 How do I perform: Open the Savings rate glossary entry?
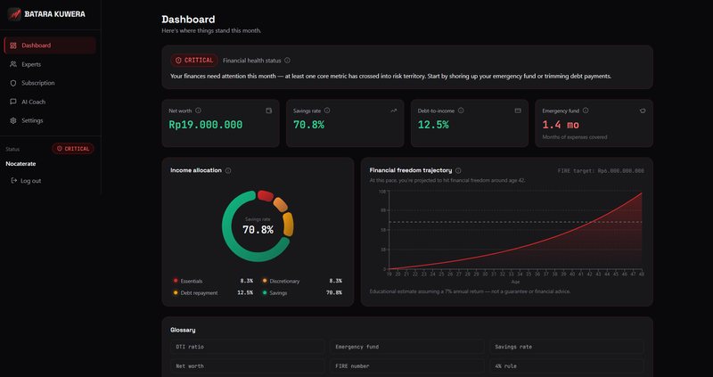tap(567, 347)
